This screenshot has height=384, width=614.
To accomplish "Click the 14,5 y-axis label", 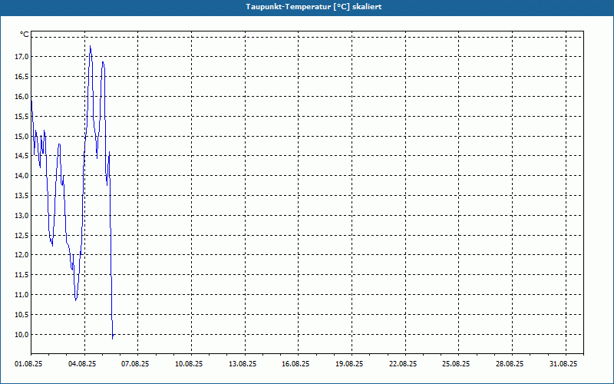I will pyautogui.click(x=21, y=156).
